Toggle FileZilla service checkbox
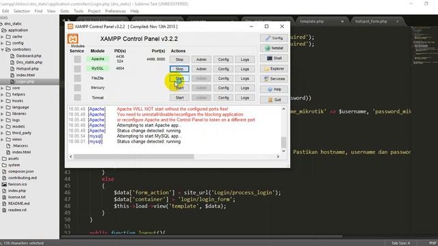 click(77, 79)
